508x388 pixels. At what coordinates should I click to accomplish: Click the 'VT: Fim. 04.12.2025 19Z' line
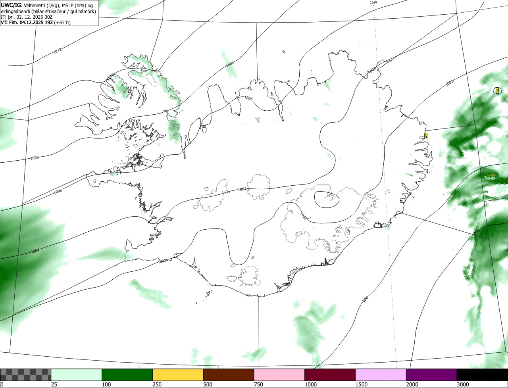pos(27,22)
